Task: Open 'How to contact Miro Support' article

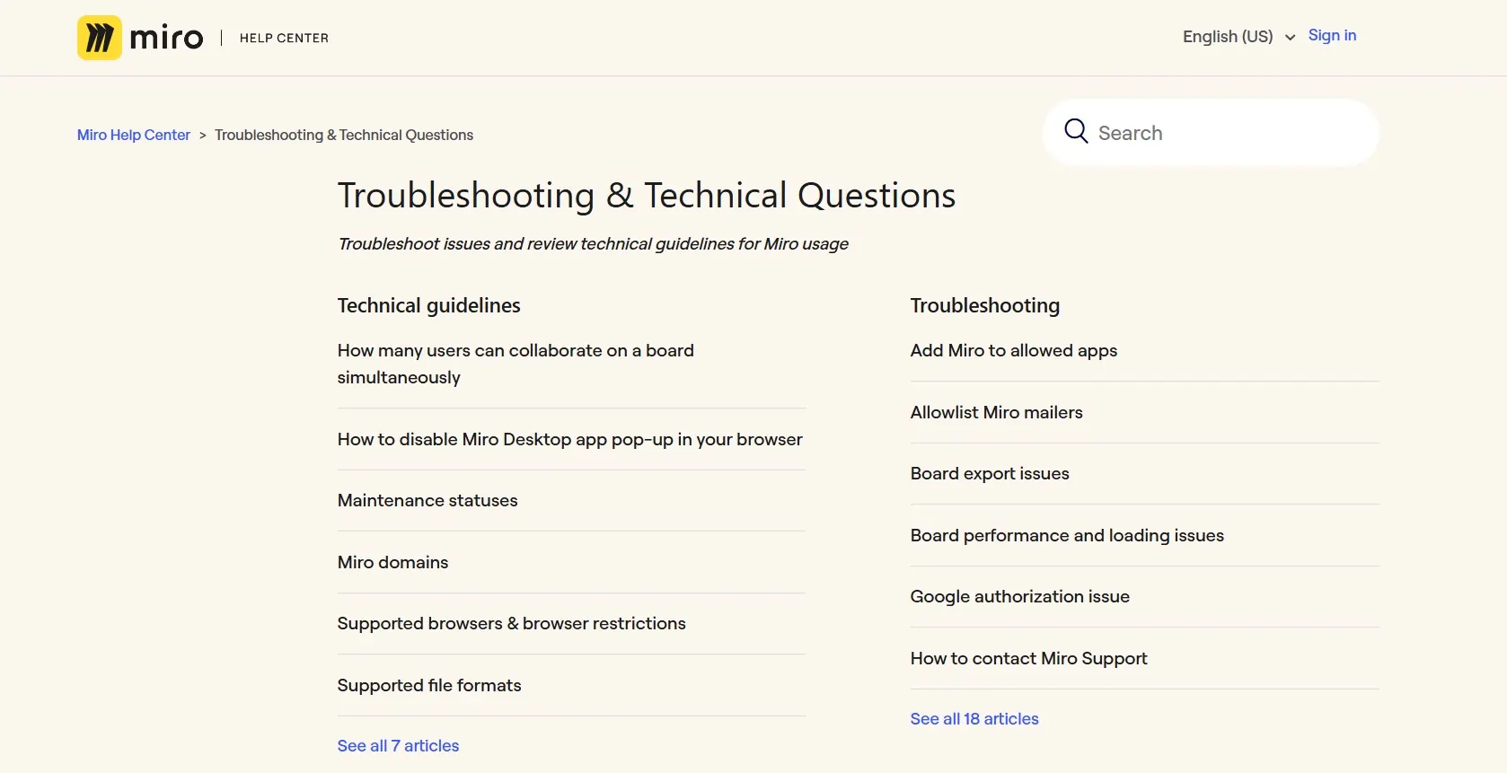Action: pos(1029,658)
